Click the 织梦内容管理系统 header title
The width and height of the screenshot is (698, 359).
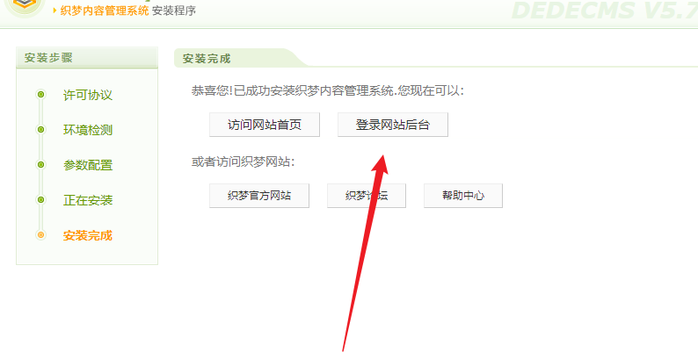pos(104,11)
